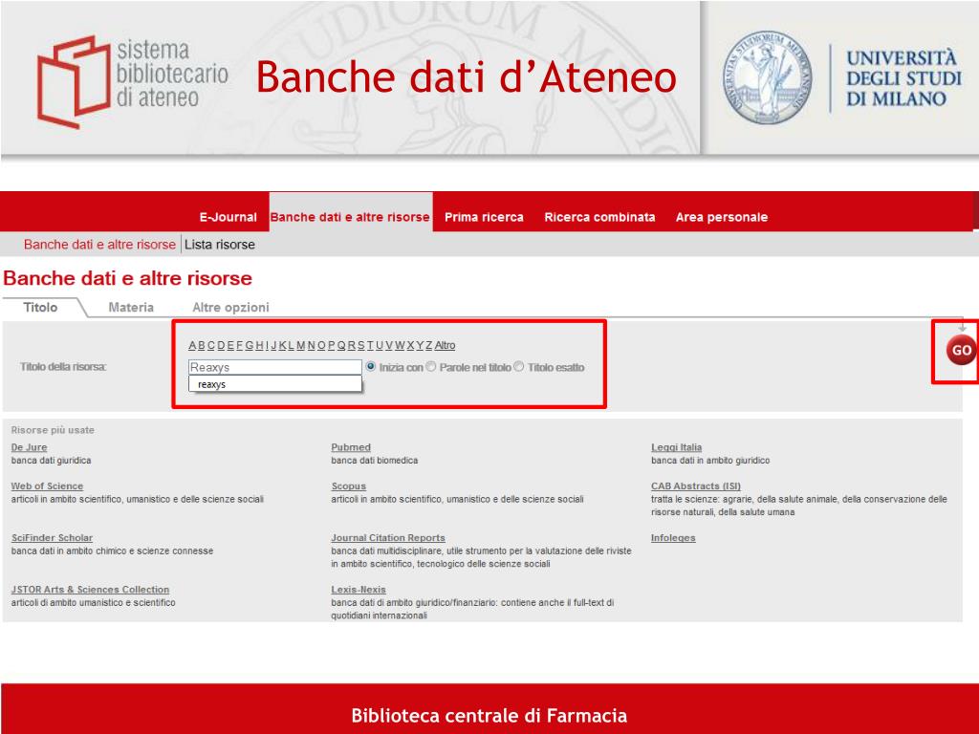Open Ricerca combinata

coord(599,217)
